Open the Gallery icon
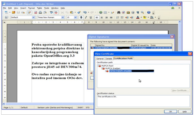This screenshot has height=115, width=194. [128, 13]
